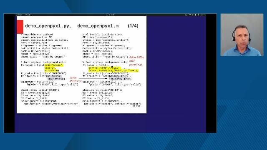Click the slide page number at bottom right

tap(136, 106)
